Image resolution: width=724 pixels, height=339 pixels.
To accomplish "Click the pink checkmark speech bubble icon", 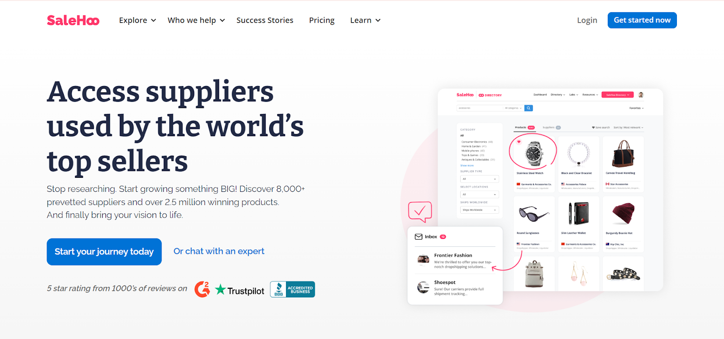I will [x=420, y=211].
